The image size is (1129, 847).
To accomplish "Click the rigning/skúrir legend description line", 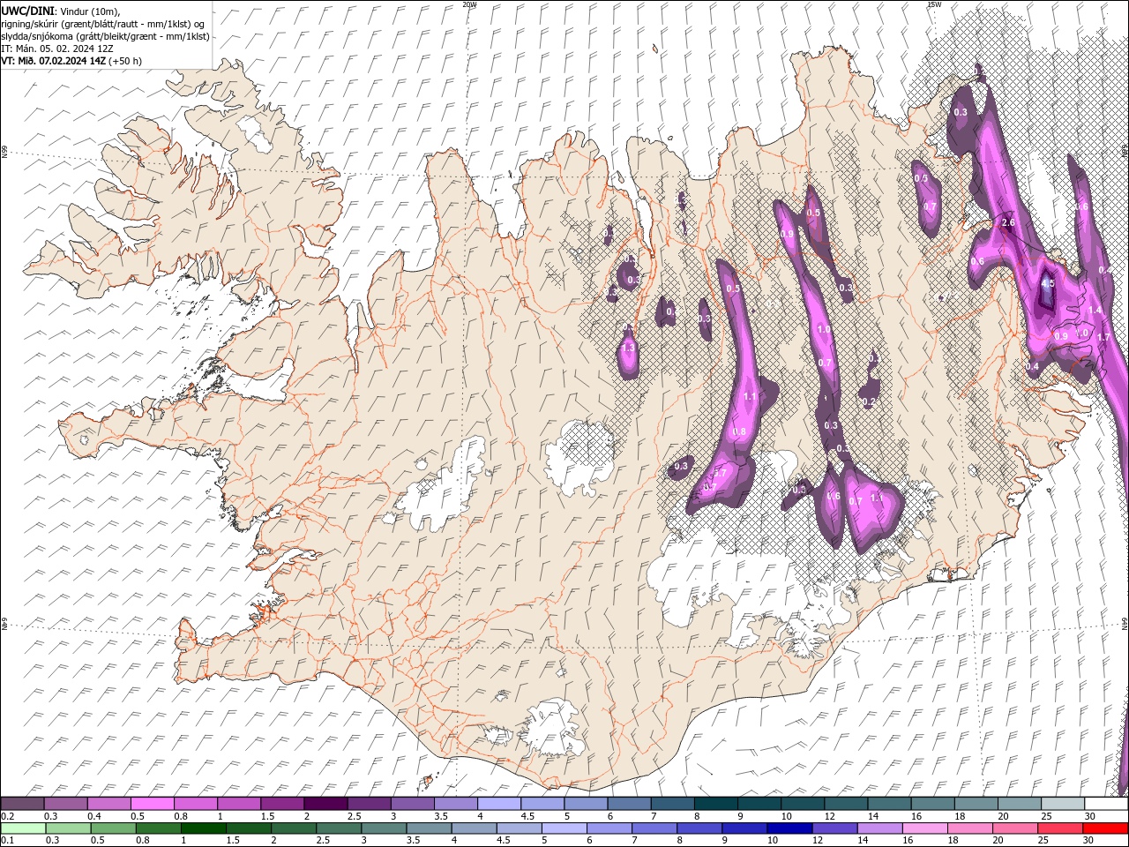I will click(x=103, y=24).
